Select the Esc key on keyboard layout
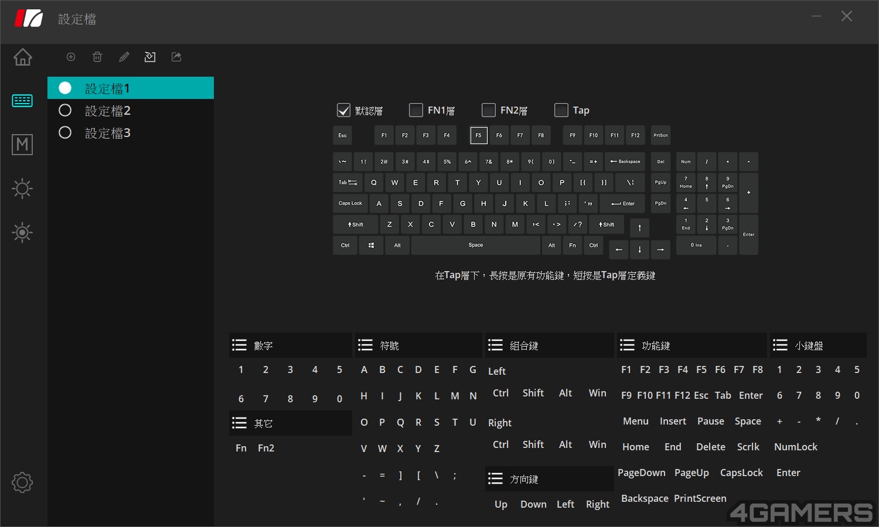The width and height of the screenshot is (879, 527). pyautogui.click(x=342, y=135)
